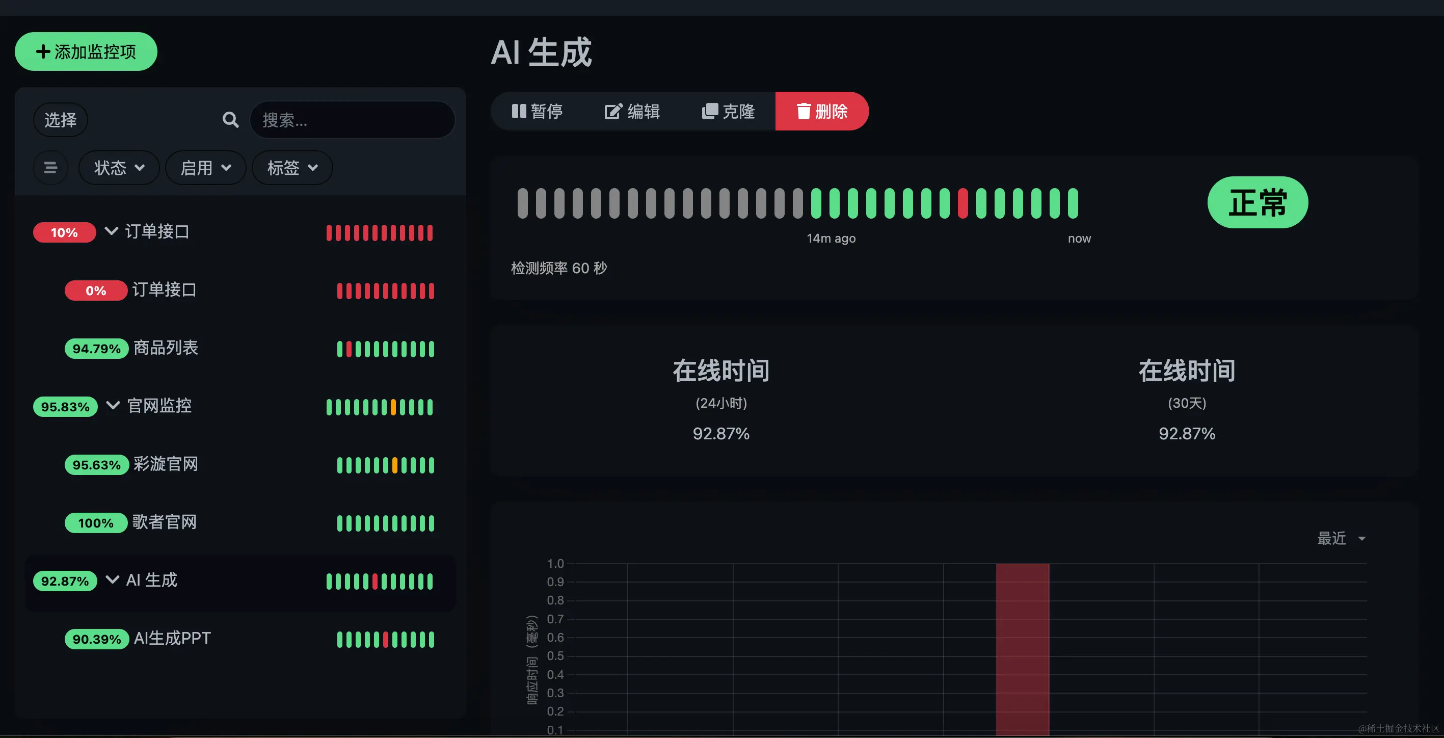This screenshot has width=1444, height=738.
Task: Select the 商品列表 monitor item
Action: 166,348
